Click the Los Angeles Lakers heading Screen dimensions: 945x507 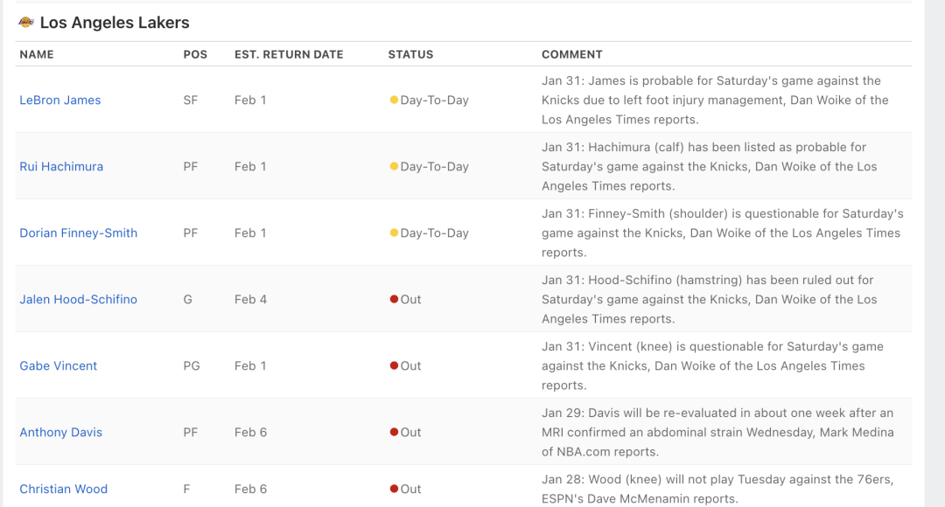[x=115, y=23]
